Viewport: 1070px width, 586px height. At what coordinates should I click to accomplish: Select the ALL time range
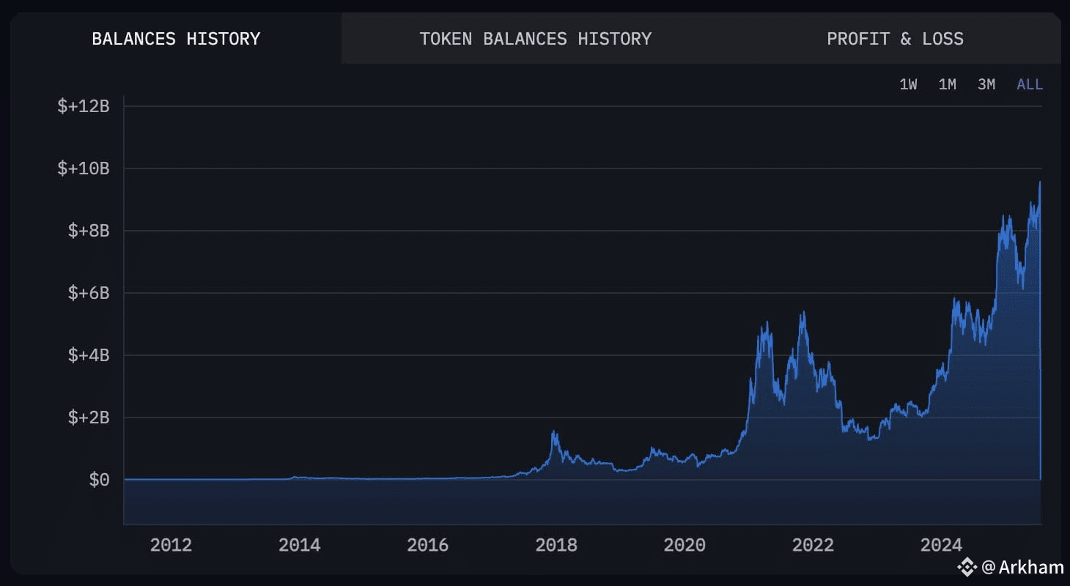pos(1030,84)
